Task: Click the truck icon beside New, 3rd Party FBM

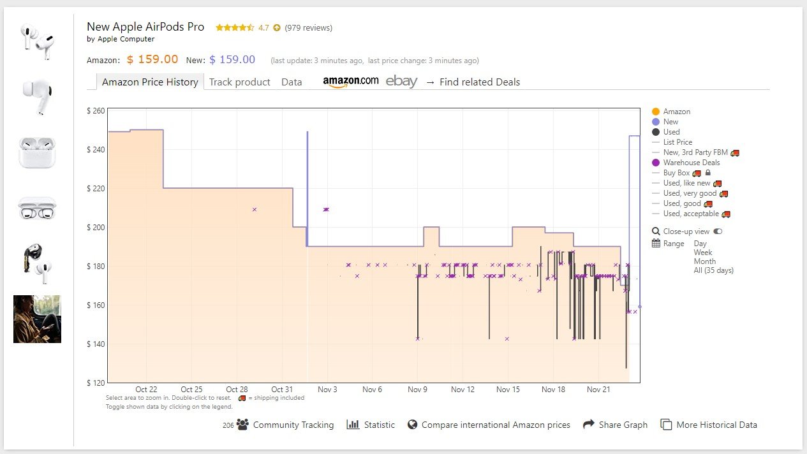Action: (735, 152)
